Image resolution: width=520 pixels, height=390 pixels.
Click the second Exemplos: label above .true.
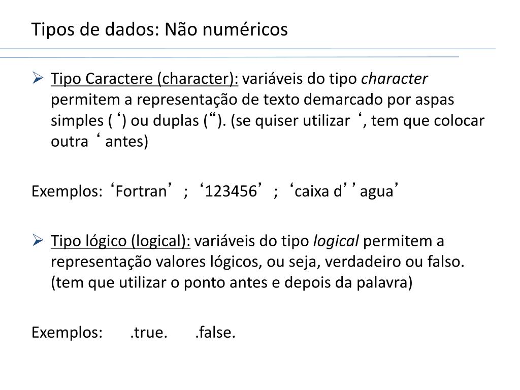point(67,333)
